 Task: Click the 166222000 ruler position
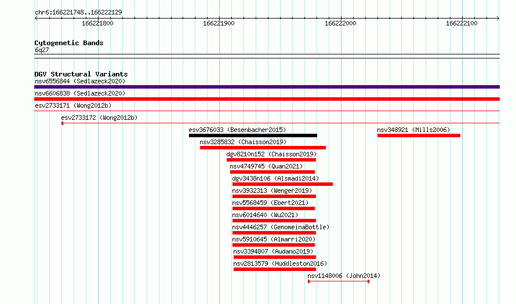[x=340, y=23]
